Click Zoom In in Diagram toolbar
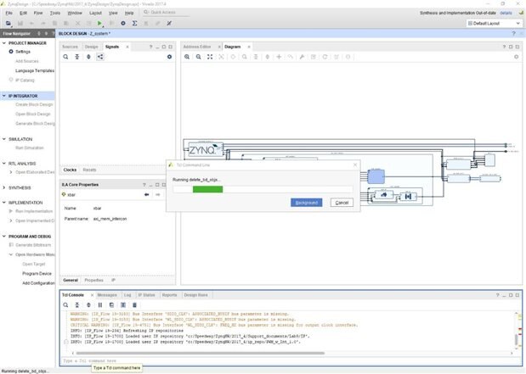 pos(186,57)
